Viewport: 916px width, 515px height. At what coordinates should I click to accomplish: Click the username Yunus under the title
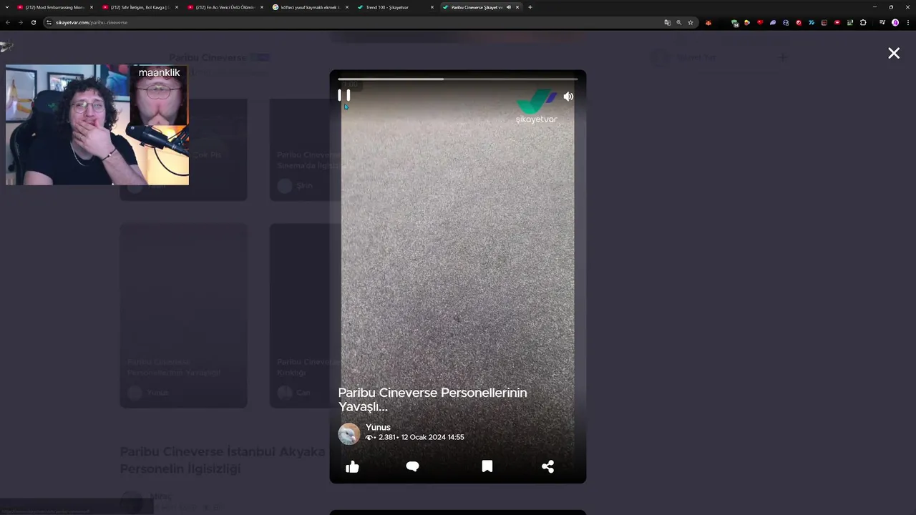pyautogui.click(x=378, y=427)
